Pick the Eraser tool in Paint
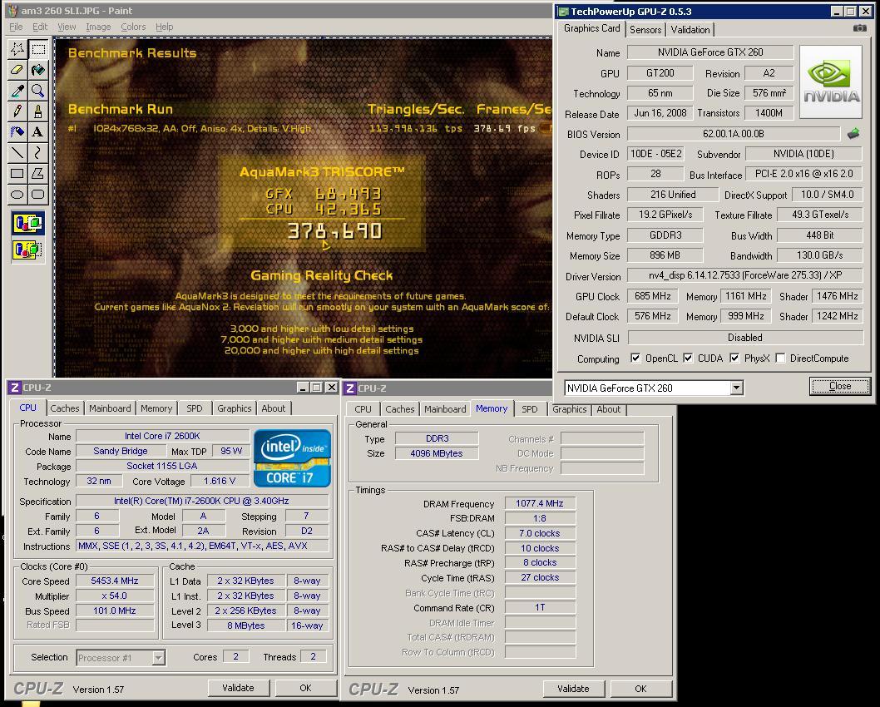880x707 pixels. point(17,70)
